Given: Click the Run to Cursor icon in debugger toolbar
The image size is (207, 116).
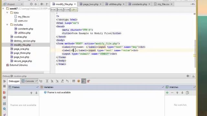Looking at the screenshot, I should pyautogui.click(x=67, y=81).
